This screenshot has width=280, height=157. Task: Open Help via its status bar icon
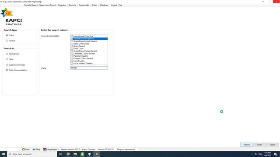click(34, 149)
